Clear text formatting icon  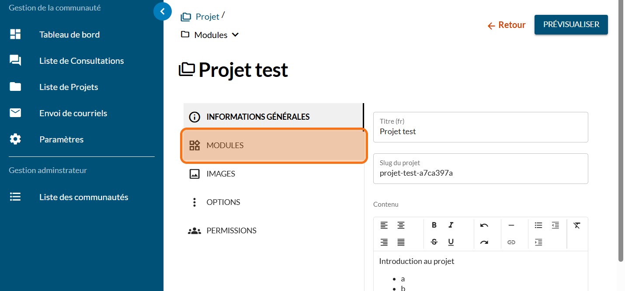coord(577,225)
